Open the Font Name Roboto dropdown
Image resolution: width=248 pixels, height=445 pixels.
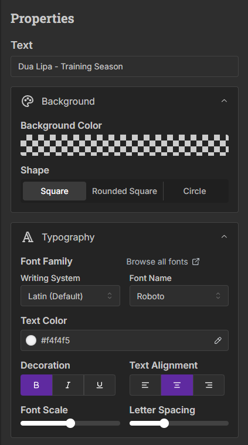tap(179, 296)
